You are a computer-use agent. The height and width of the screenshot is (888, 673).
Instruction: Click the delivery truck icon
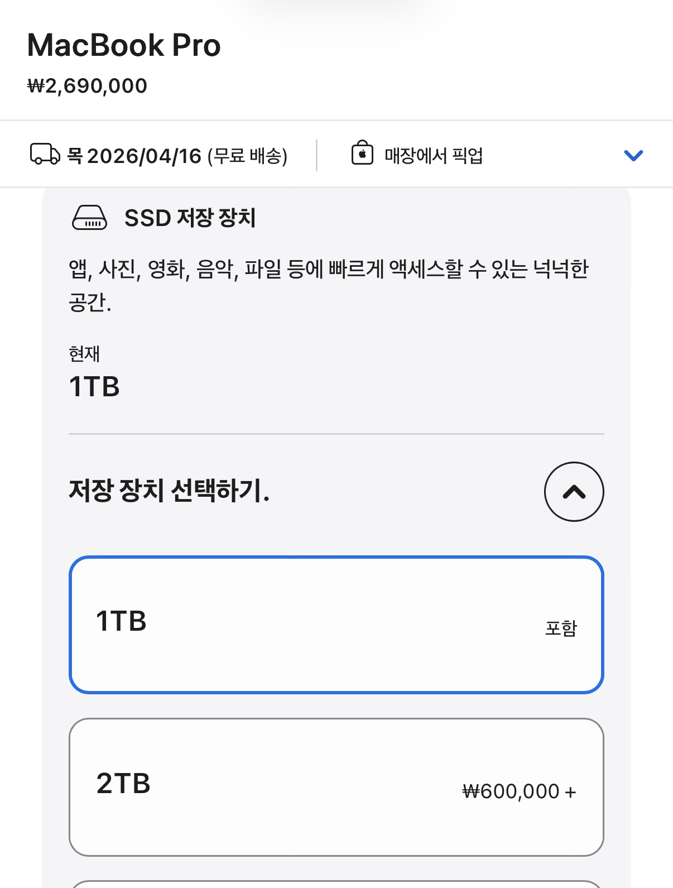tap(45, 155)
